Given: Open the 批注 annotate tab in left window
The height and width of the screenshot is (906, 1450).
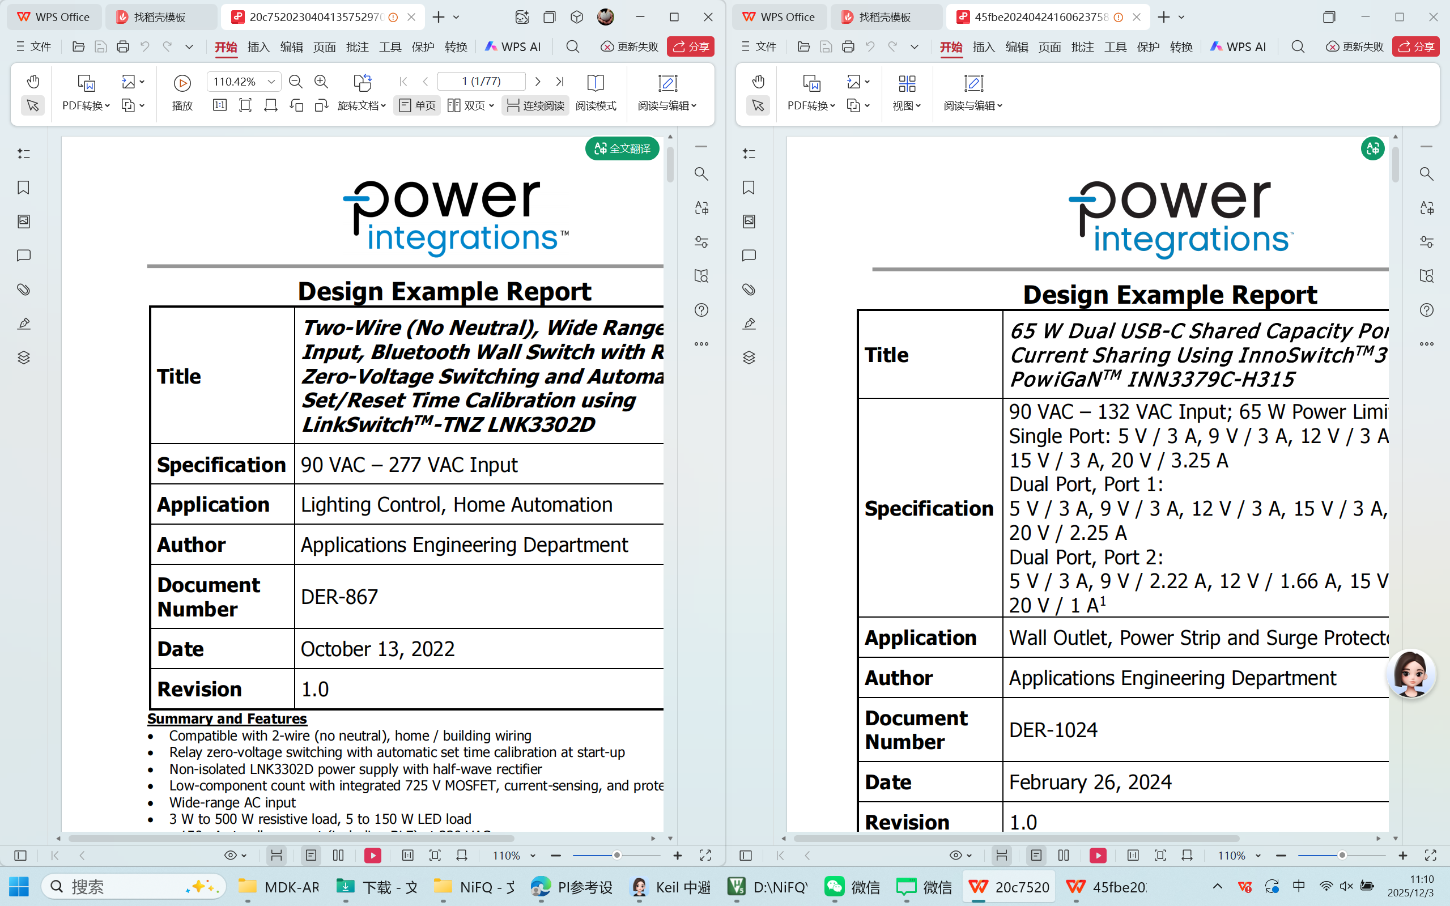Looking at the screenshot, I should tap(357, 46).
